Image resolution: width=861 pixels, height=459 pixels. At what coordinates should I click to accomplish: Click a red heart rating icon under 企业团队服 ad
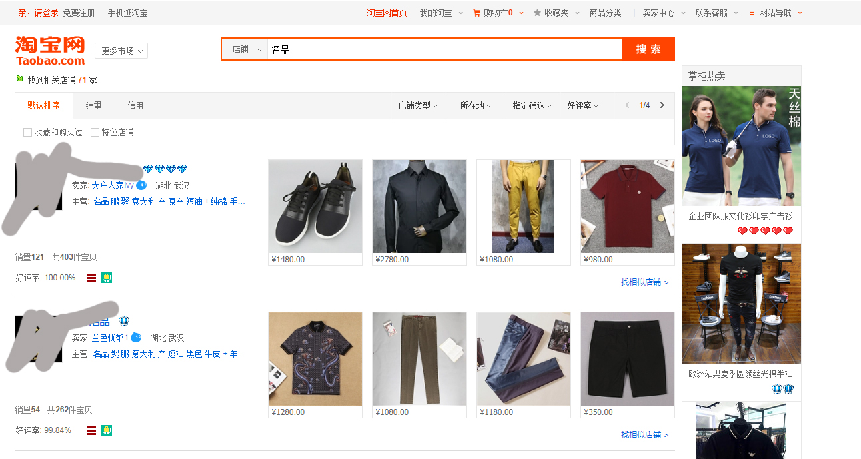pos(743,230)
